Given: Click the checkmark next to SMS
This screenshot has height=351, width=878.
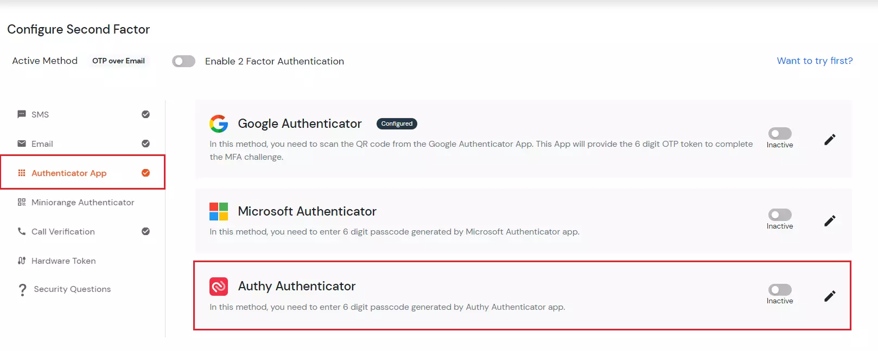Looking at the screenshot, I should point(145,114).
